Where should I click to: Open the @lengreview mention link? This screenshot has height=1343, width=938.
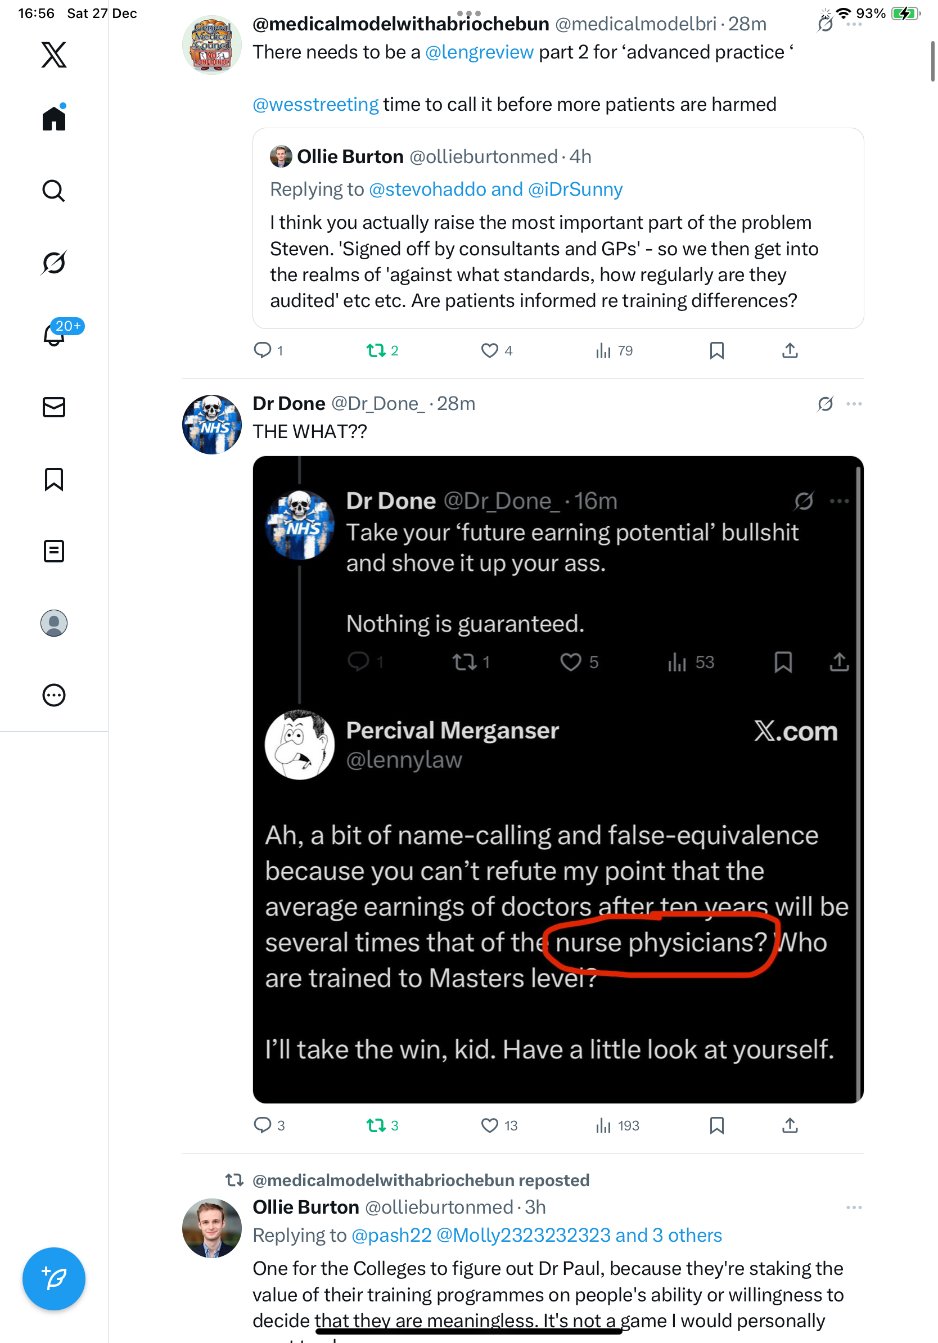click(x=479, y=52)
